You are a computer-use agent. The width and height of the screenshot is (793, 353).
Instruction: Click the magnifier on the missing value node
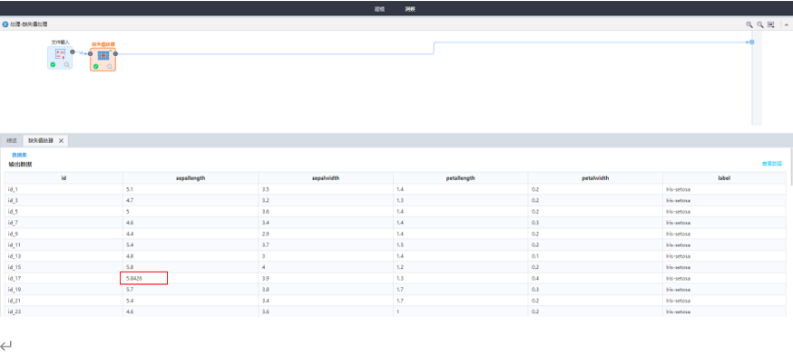[109, 67]
